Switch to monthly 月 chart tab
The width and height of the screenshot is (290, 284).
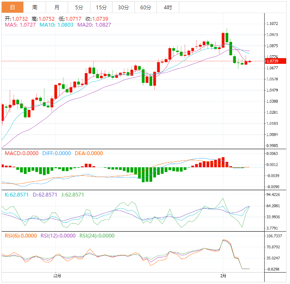click(57, 8)
